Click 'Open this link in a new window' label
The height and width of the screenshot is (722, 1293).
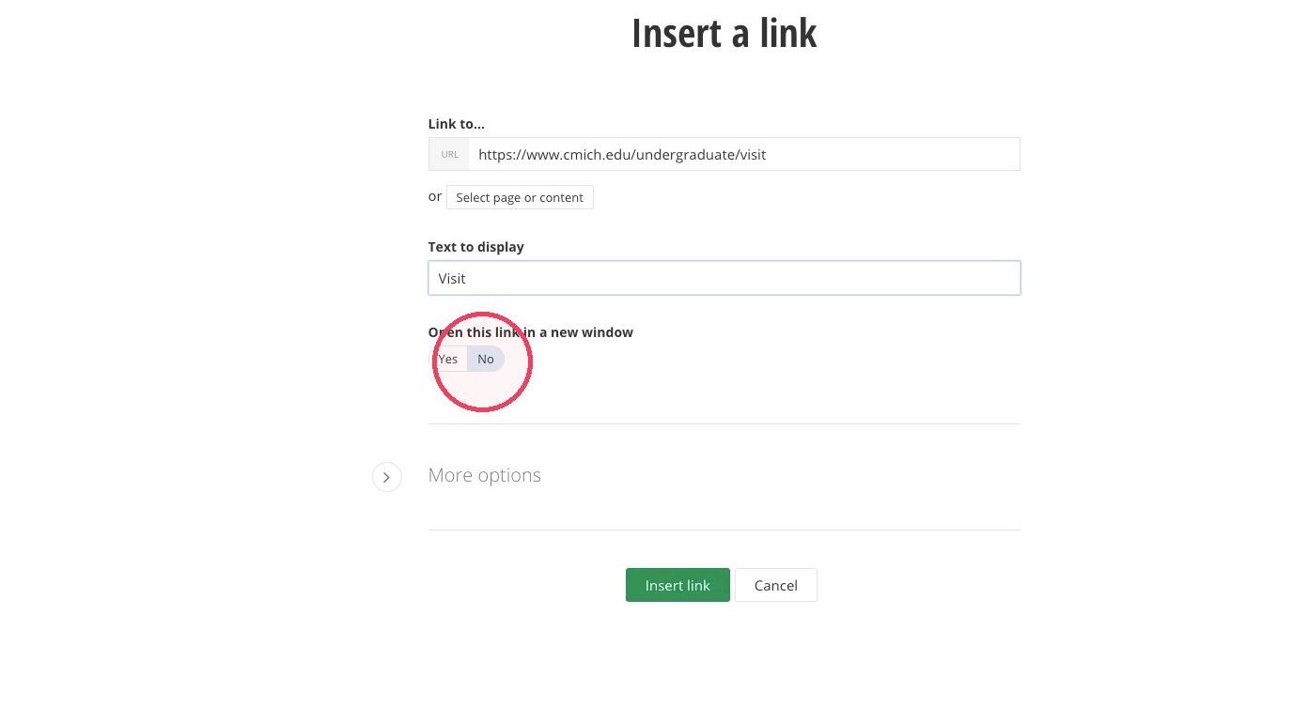[531, 332]
